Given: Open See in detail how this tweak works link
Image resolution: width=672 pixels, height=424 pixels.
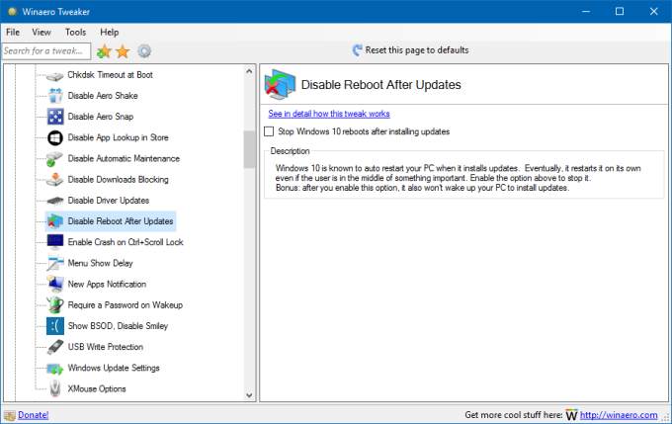Looking at the screenshot, I should pyautogui.click(x=329, y=114).
